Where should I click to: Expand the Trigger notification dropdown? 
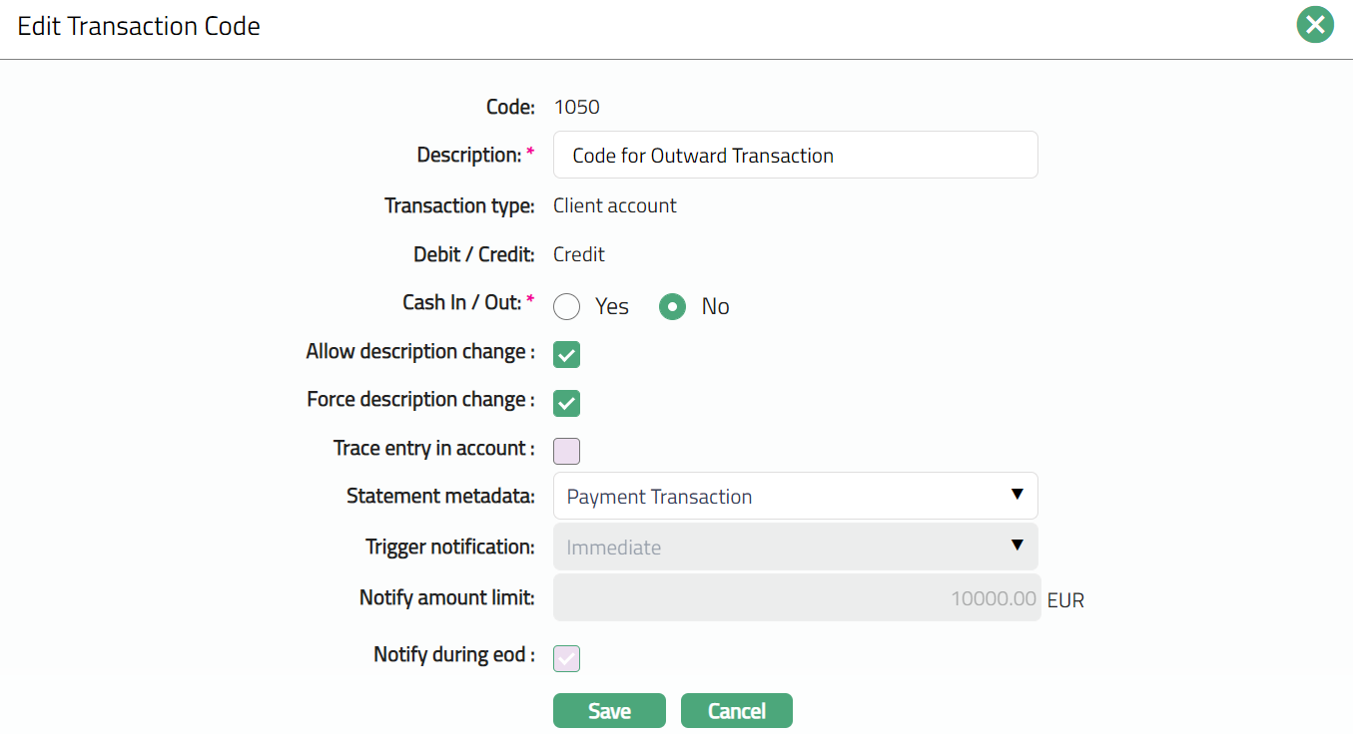click(x=795, y=548)
